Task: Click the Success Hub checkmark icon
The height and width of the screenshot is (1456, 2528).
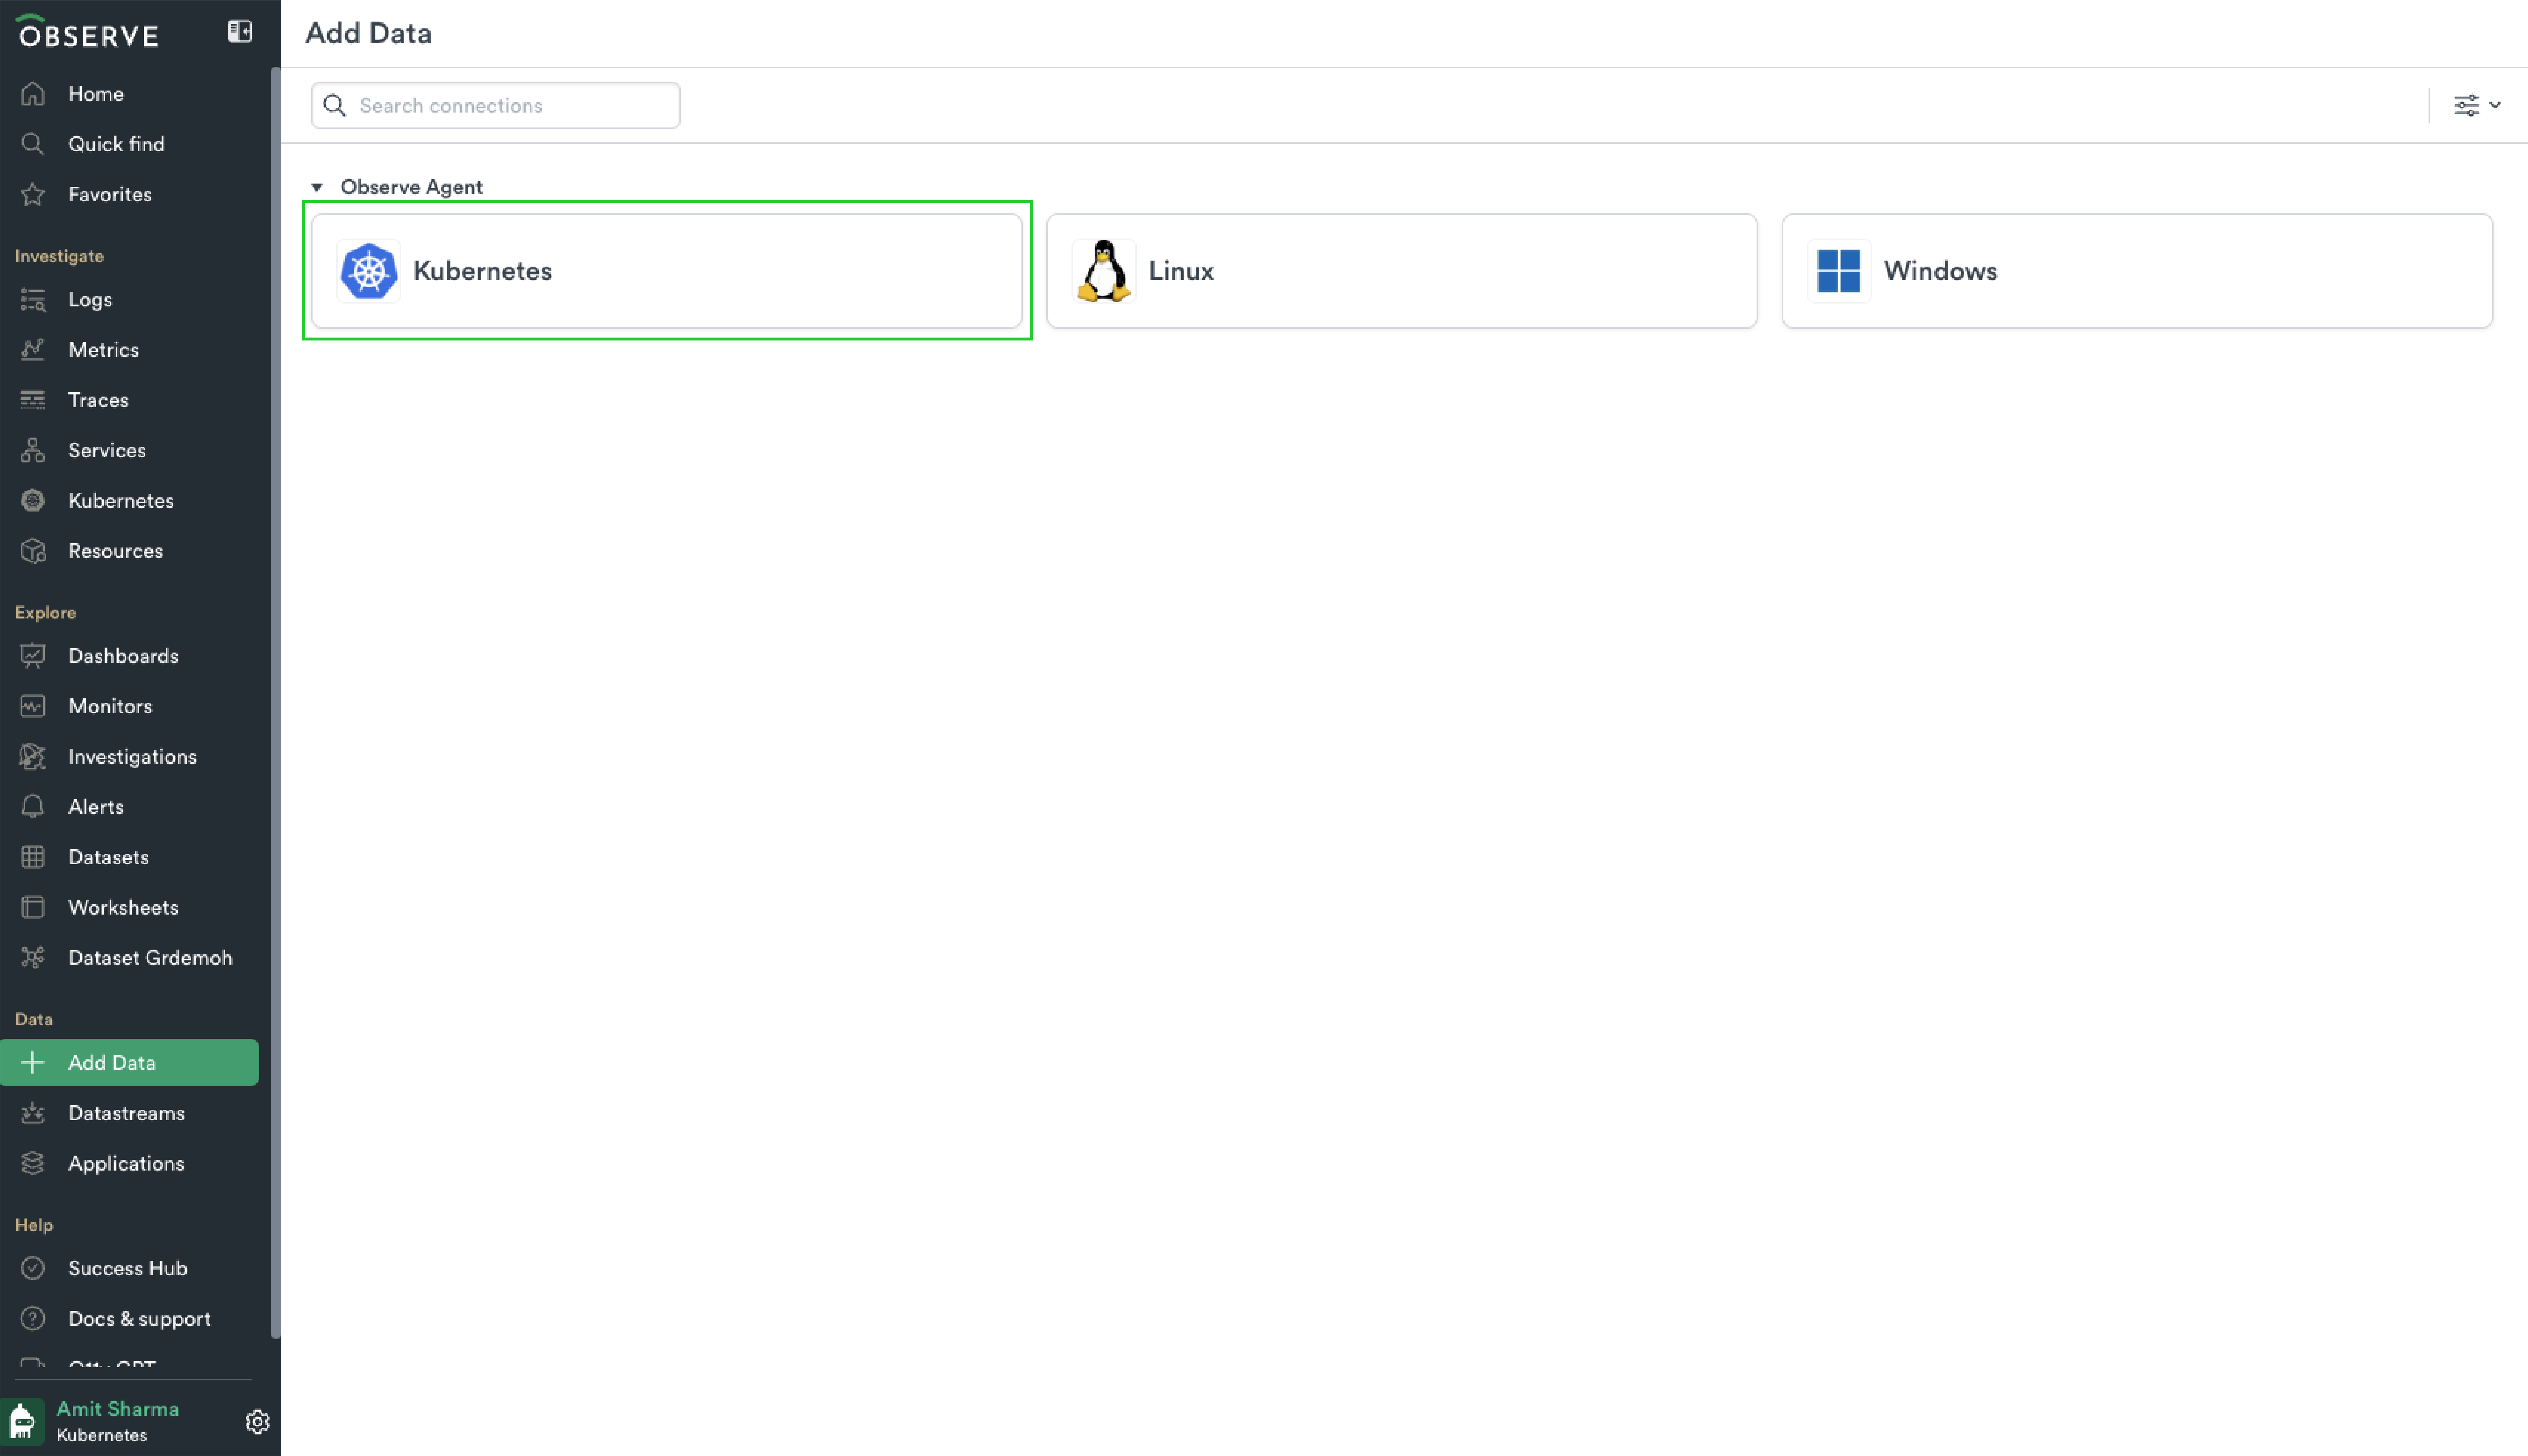Action: coord(33,1268)
